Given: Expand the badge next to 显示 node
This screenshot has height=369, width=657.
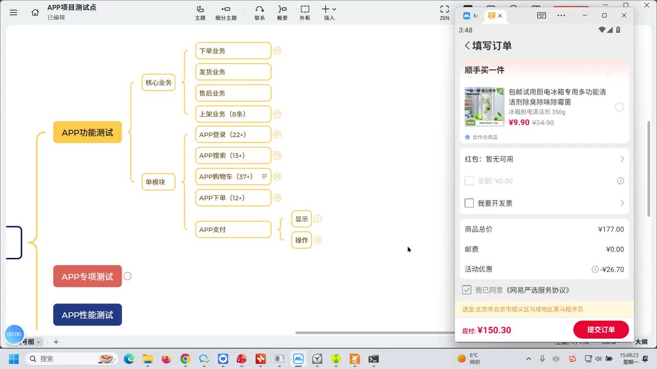Looking at the screenshot, I should [x=318, y=219].
